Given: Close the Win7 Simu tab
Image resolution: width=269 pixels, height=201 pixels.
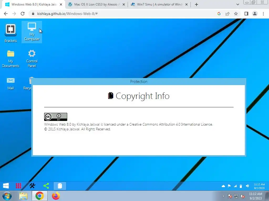Looking at the screenshot, I should pyautogui.click(x=187, y=5).
